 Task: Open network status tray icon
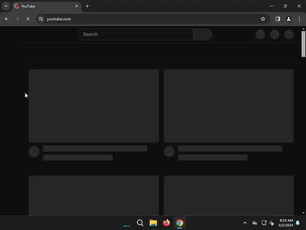tap(264, 223)
